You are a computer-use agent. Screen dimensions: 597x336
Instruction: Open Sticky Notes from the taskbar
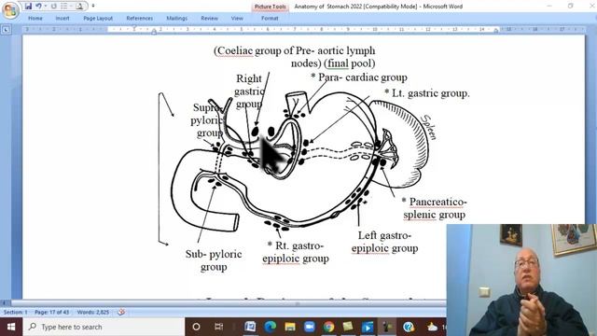[x=348, y=327]
